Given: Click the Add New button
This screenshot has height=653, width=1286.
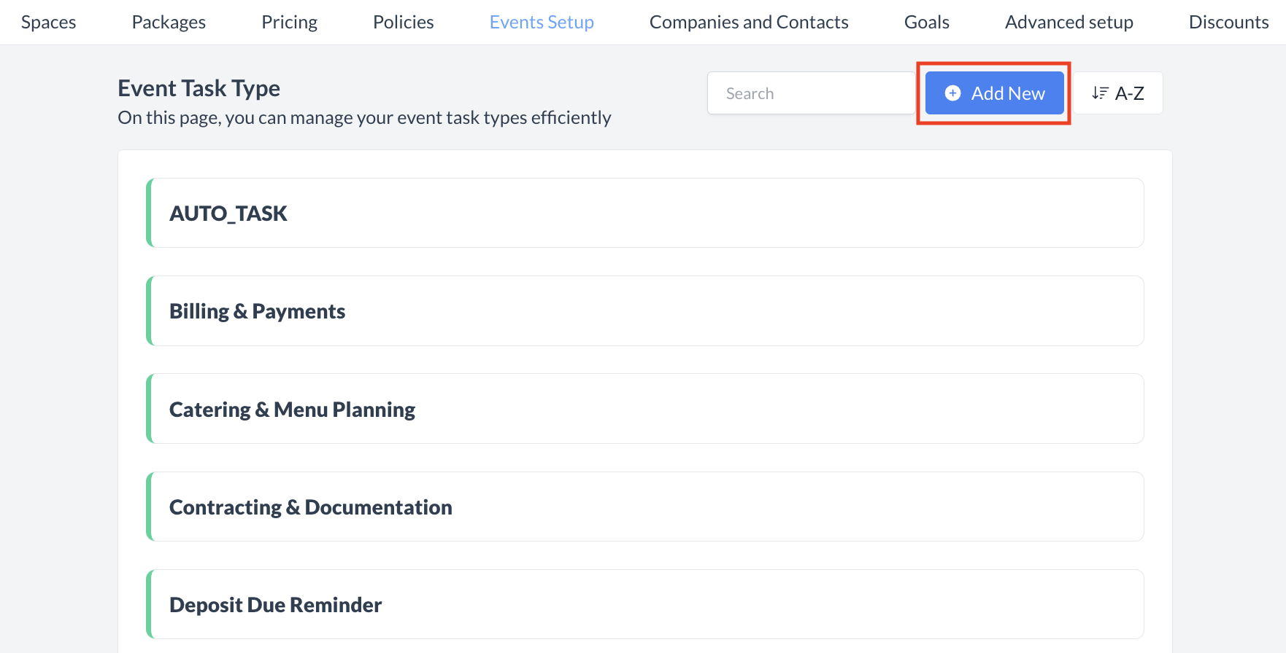Looking at the screenshot, I should point(994,93).
